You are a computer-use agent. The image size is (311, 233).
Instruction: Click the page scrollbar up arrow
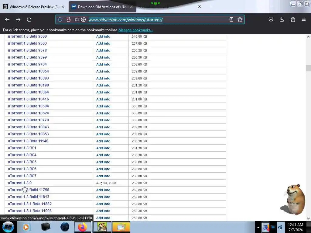(x=308, y=37)
